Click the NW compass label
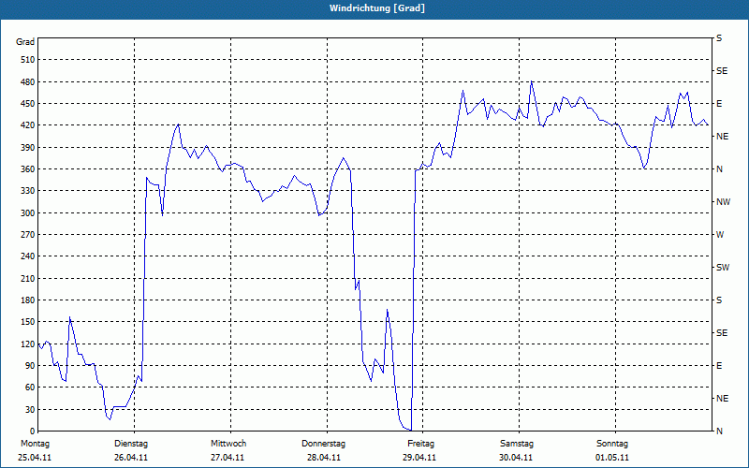 tap(723, 202)
